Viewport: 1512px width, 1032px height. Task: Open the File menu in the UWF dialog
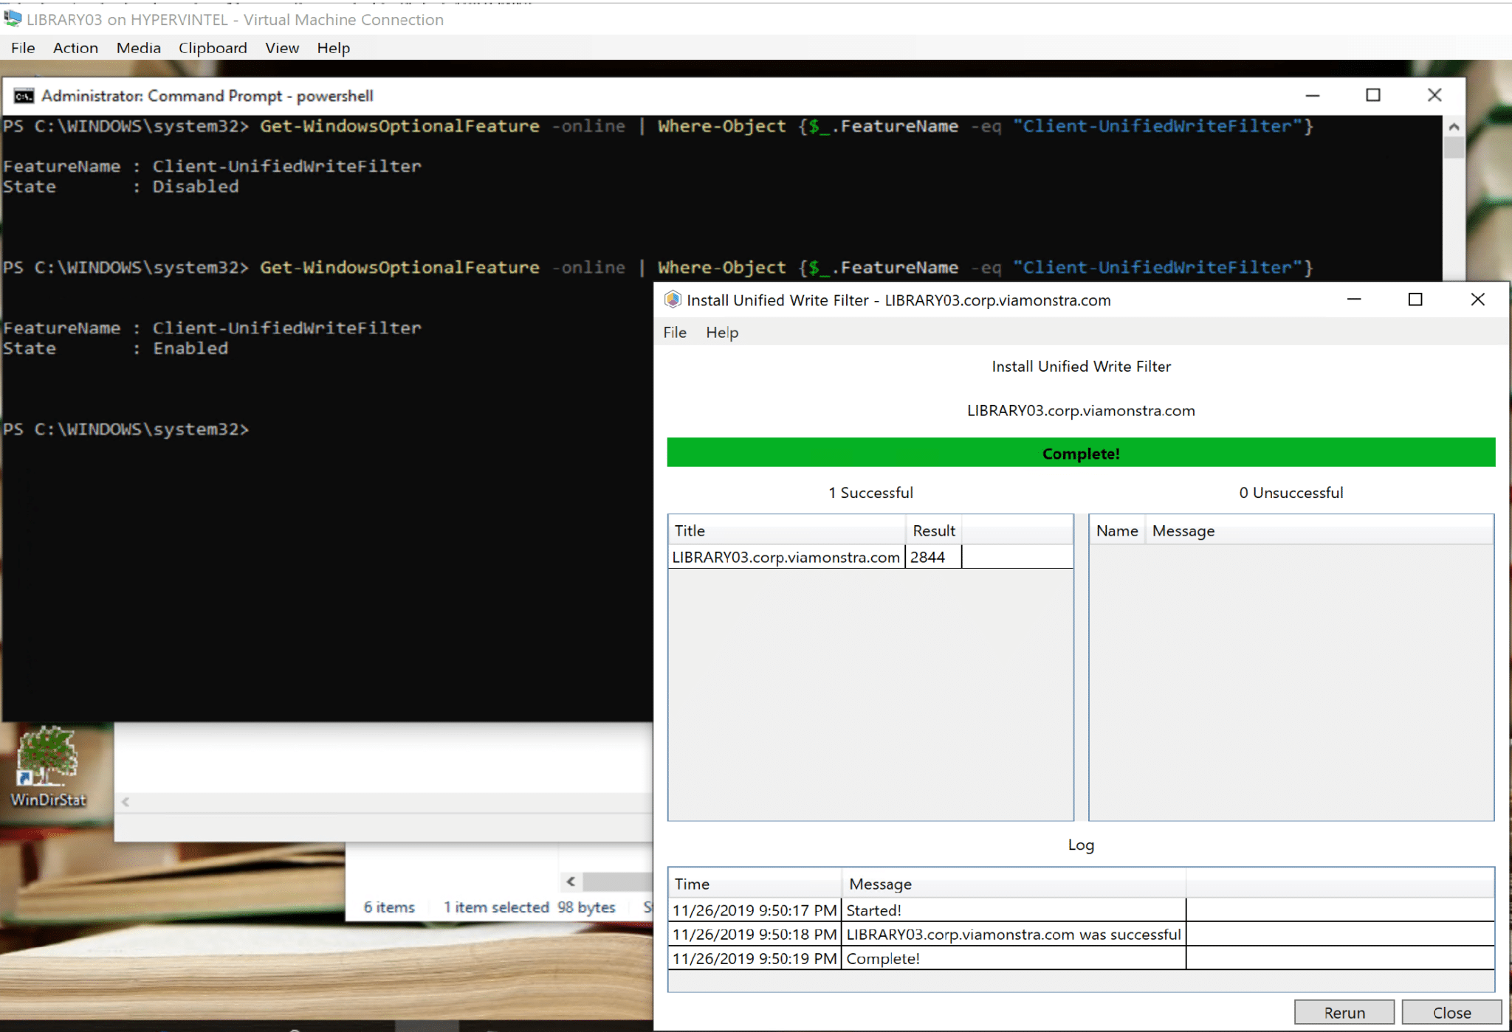(x=673, y=332)
